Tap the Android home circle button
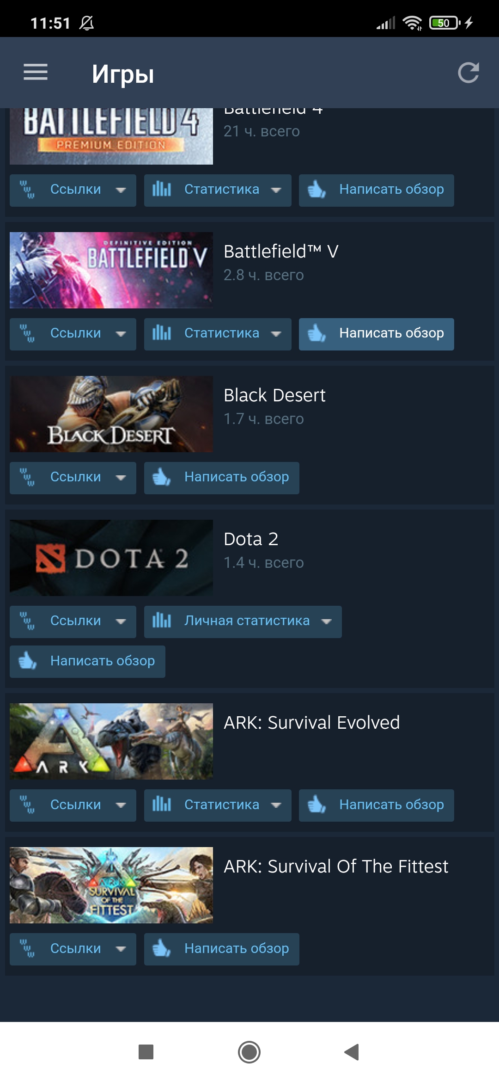 [x=249, y=1052]
